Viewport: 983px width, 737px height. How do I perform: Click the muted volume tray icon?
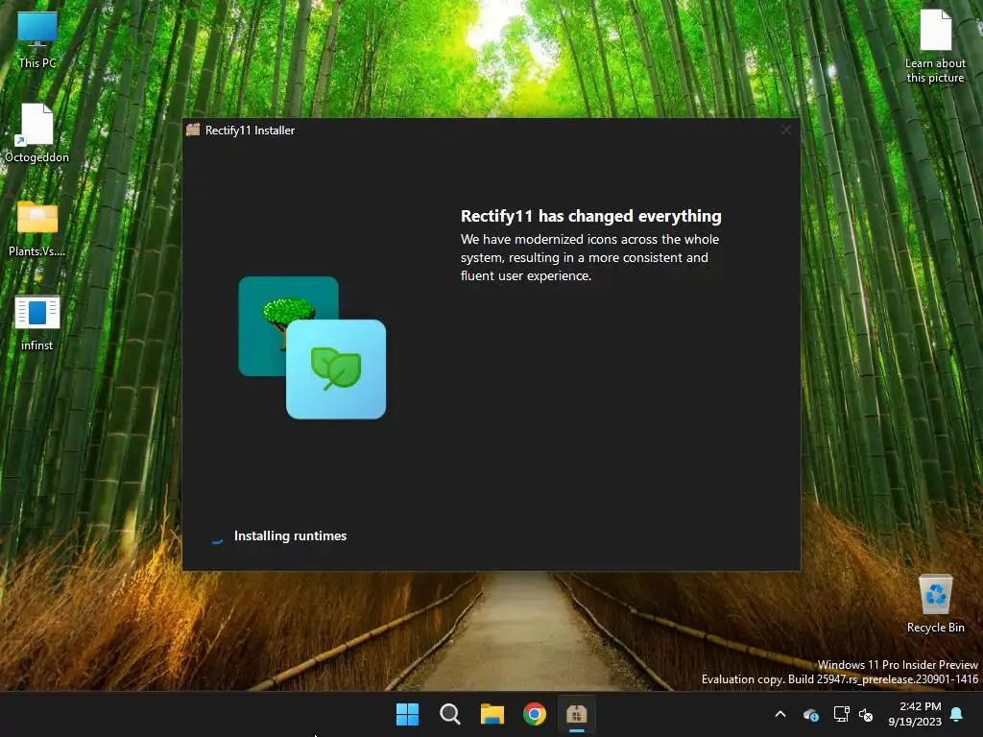(866, 714)
